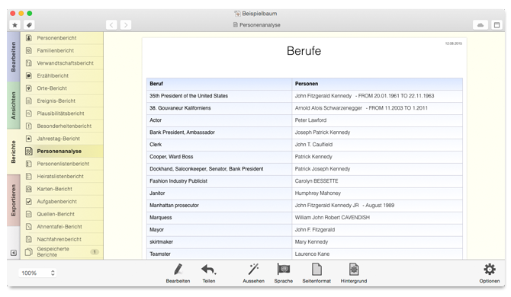Collapse the sidebar with the arrow button

pyautogui.click(x=14, y=253)
